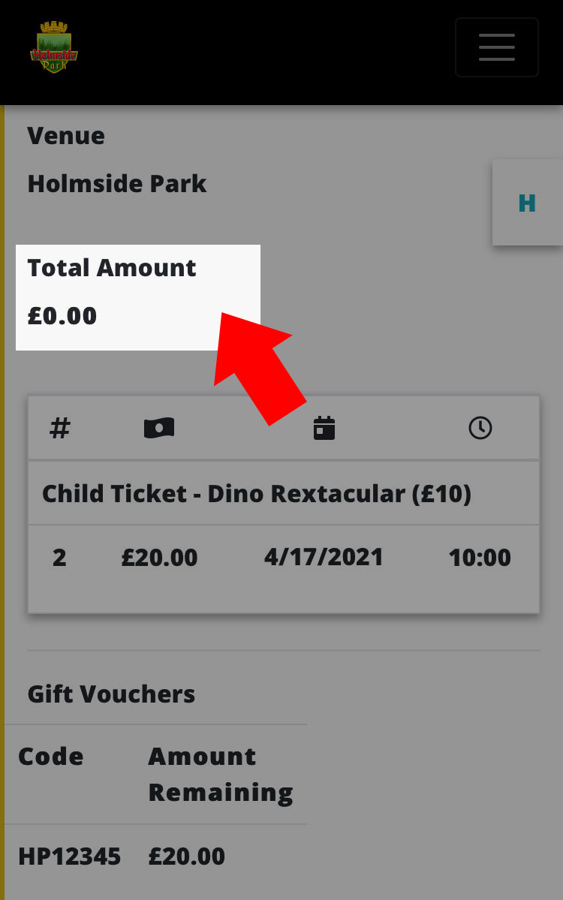Click the Holmside Park venue name
563x900 pixels.
point(117,184)
